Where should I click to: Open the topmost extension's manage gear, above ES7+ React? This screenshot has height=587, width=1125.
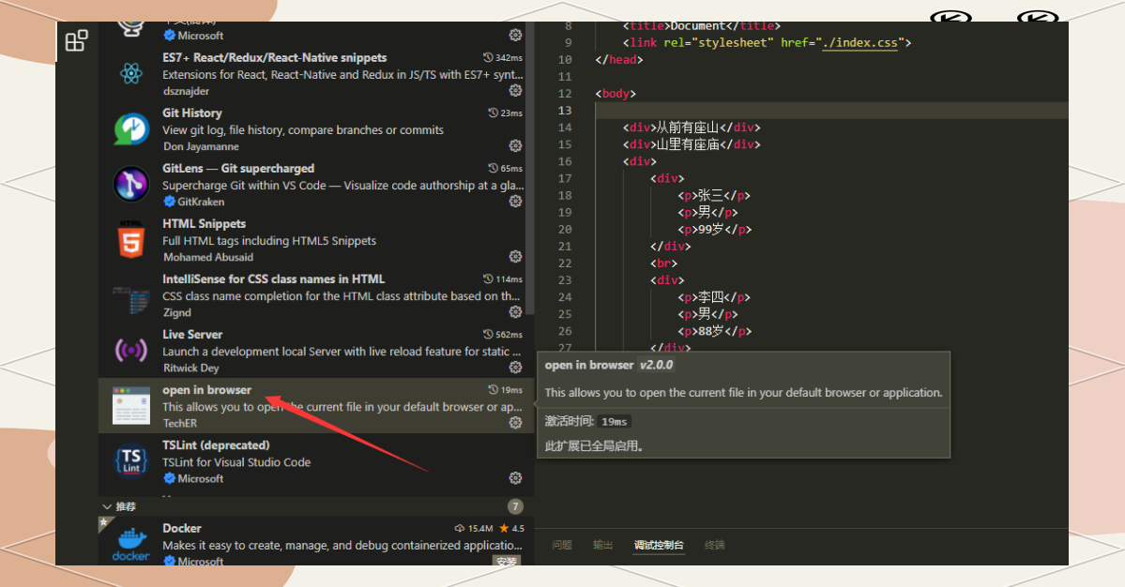point(515,35)
